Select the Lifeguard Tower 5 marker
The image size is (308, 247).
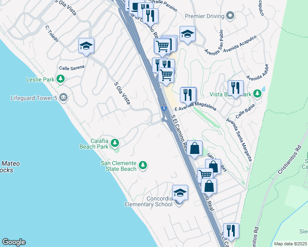[x=64, y=98]
